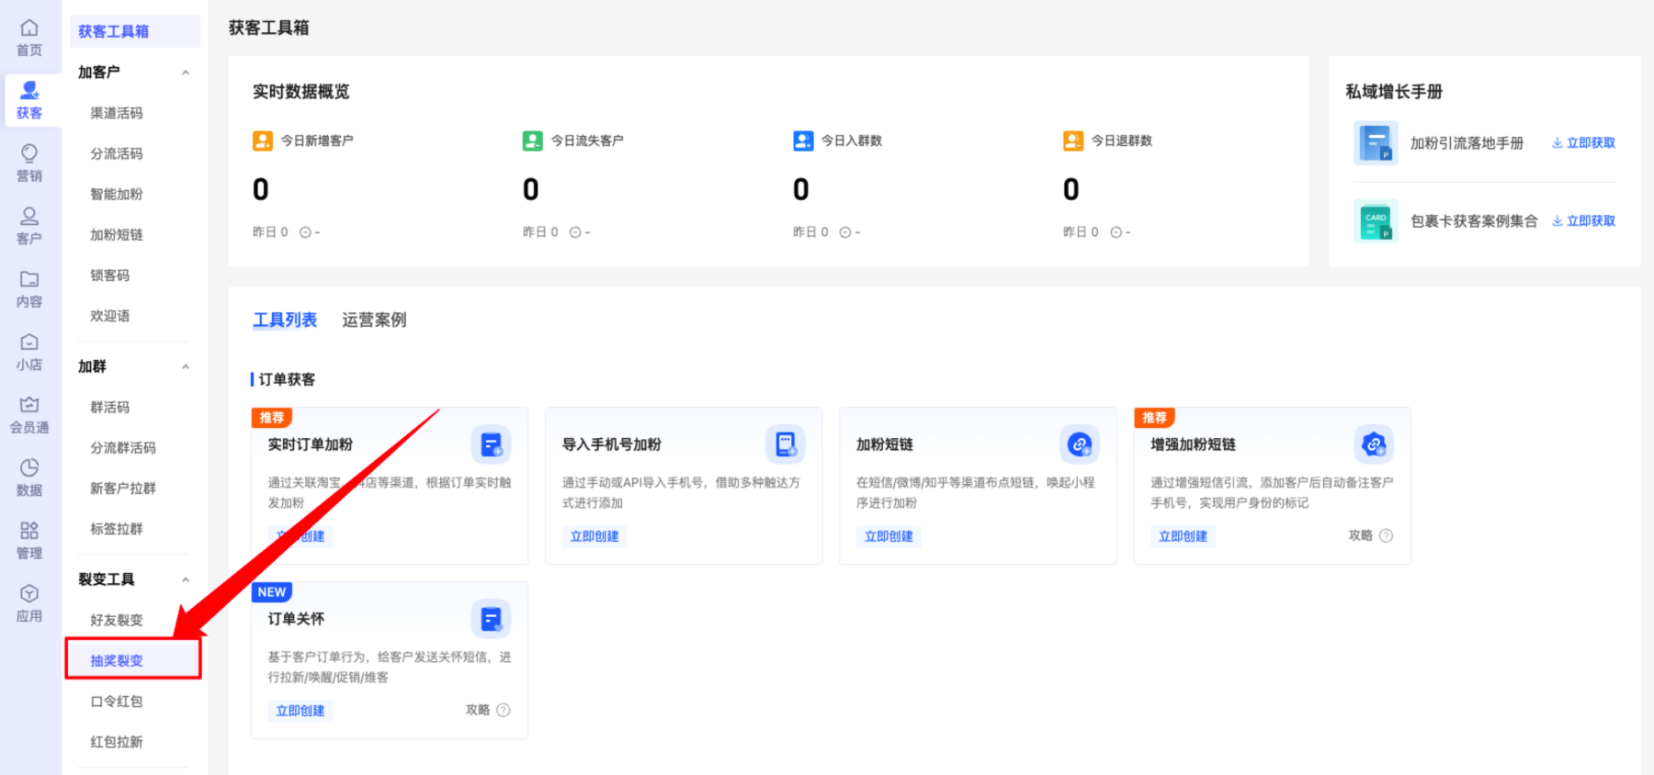The width and height of the screenshot is (1654, 775).
Task: Switch to the 运营案例 tab
Action: coord(374,320)
